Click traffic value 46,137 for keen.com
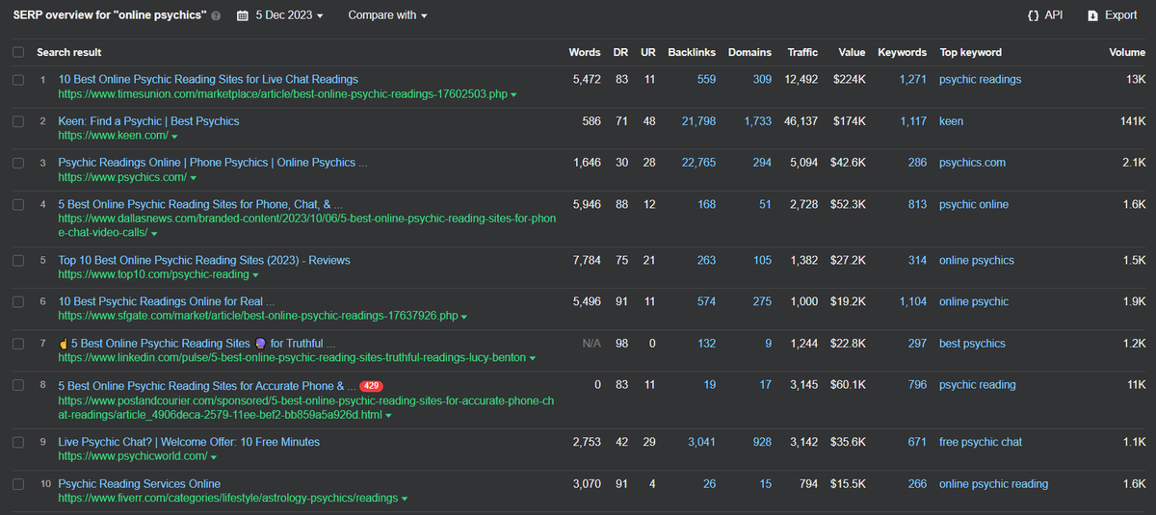 click(x=801, y=121)
